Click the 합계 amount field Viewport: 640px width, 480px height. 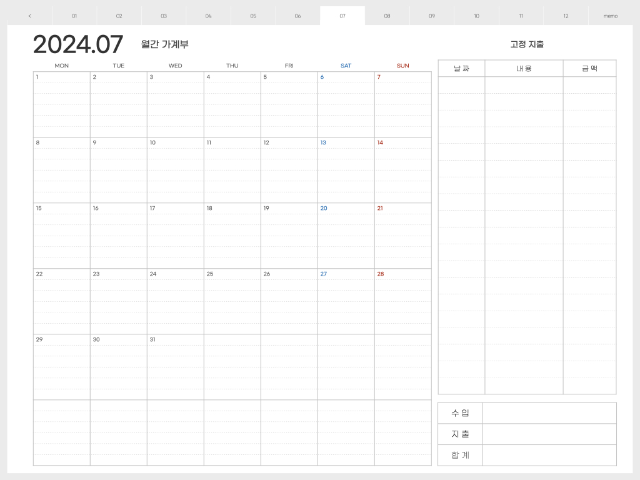(x=549, y=455)
